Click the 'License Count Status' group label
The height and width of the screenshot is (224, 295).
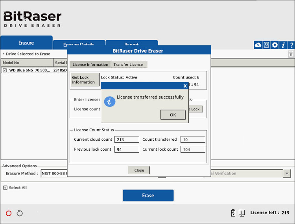point(94,130)
